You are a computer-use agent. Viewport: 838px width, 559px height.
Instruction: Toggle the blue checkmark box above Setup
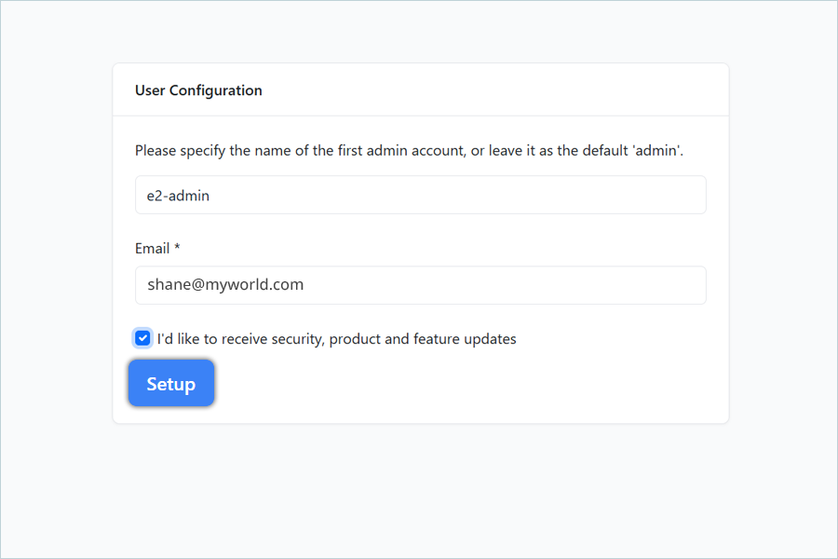pyautogui.click(x=142, y=338)
